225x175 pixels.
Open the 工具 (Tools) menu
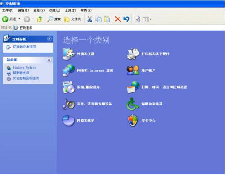70,10
